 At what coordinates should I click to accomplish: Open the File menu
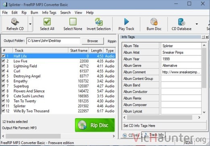5,12
